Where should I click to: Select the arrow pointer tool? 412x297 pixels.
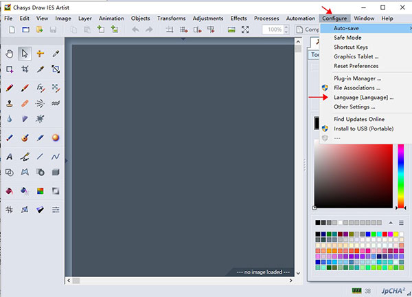tap(25, 54)
